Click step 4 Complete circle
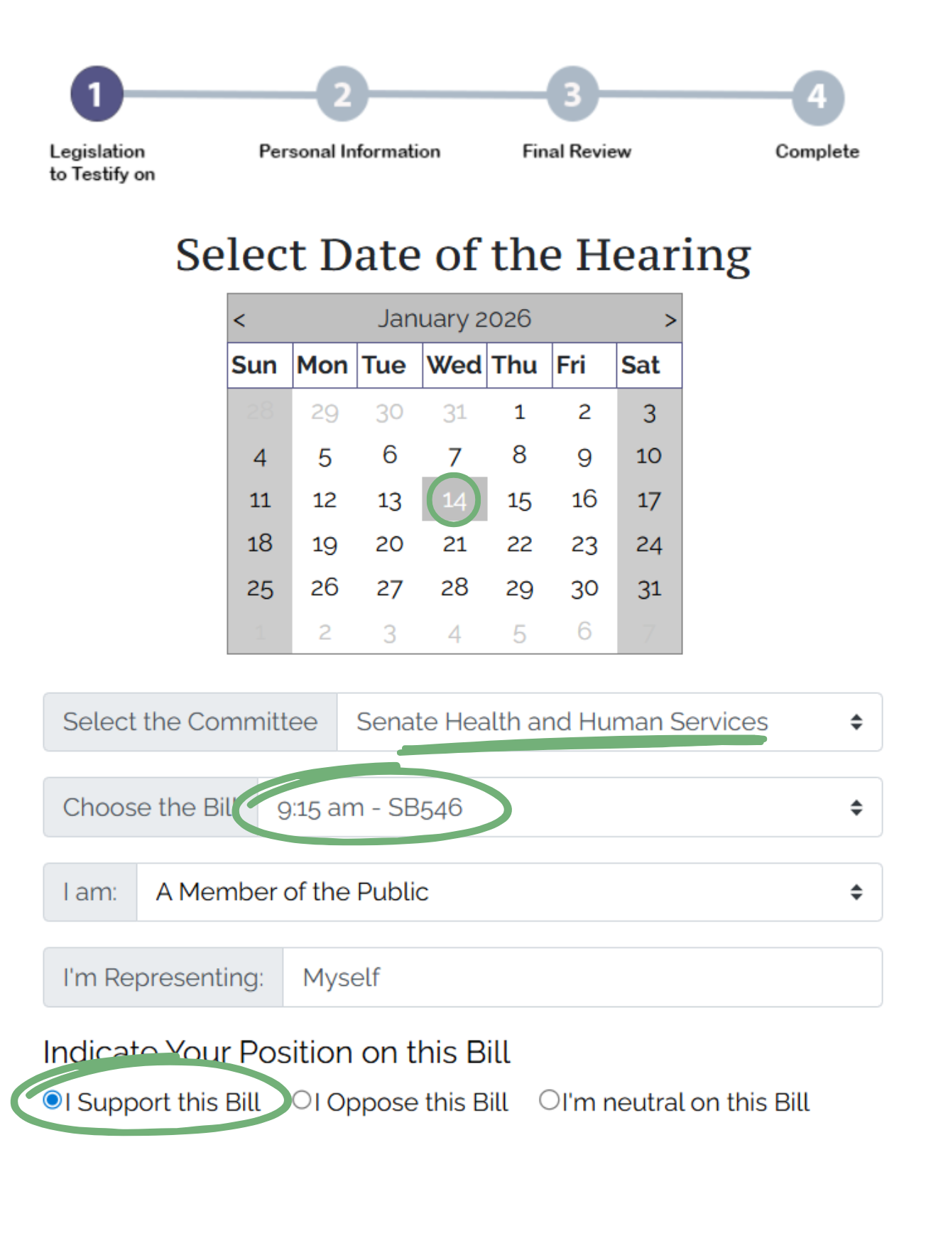This screenshot has width=926, height=1243. click(818, 97)
